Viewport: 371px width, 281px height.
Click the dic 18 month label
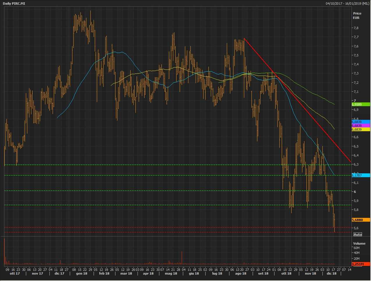tap(331, 273)
